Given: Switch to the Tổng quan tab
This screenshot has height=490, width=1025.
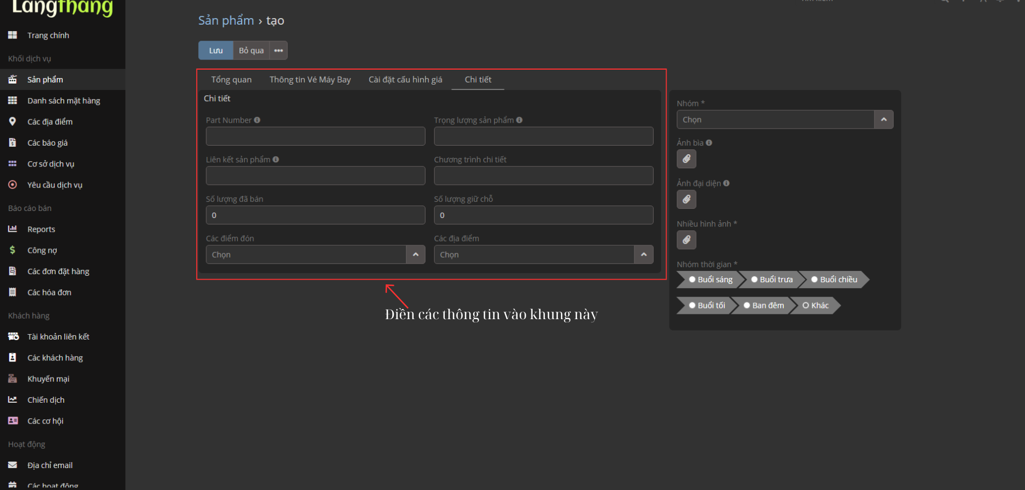Looking at the screenshot, I should pyautogui.click(x=231, y=79).
